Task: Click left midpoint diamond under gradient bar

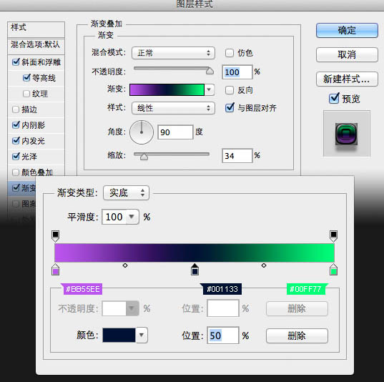Action: tap(125, 265)
